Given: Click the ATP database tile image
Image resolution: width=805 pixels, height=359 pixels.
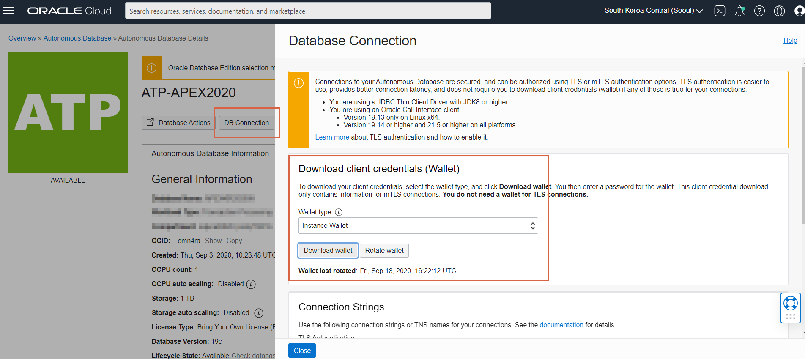Looking at the screenshot, I should coord(68,112).
